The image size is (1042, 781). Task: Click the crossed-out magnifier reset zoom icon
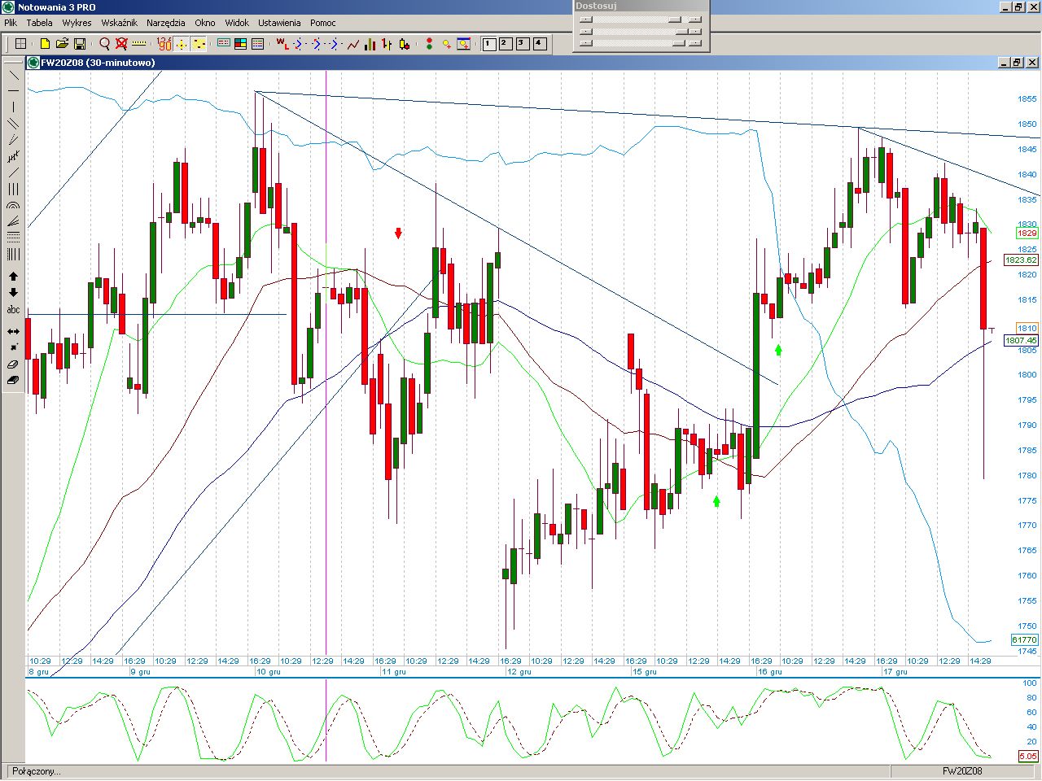click(x=121, y=44)
